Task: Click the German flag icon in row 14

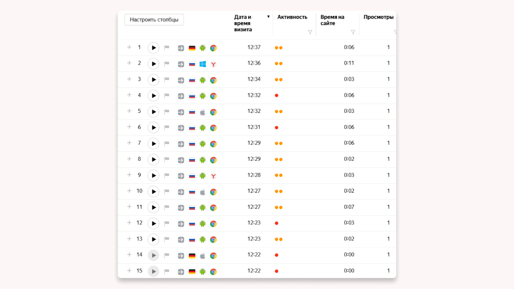Action: (192, 256)
